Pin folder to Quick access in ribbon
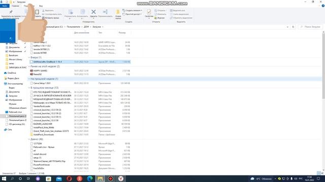The width and height of the screenshot is (325, 182). click(11, 14)
